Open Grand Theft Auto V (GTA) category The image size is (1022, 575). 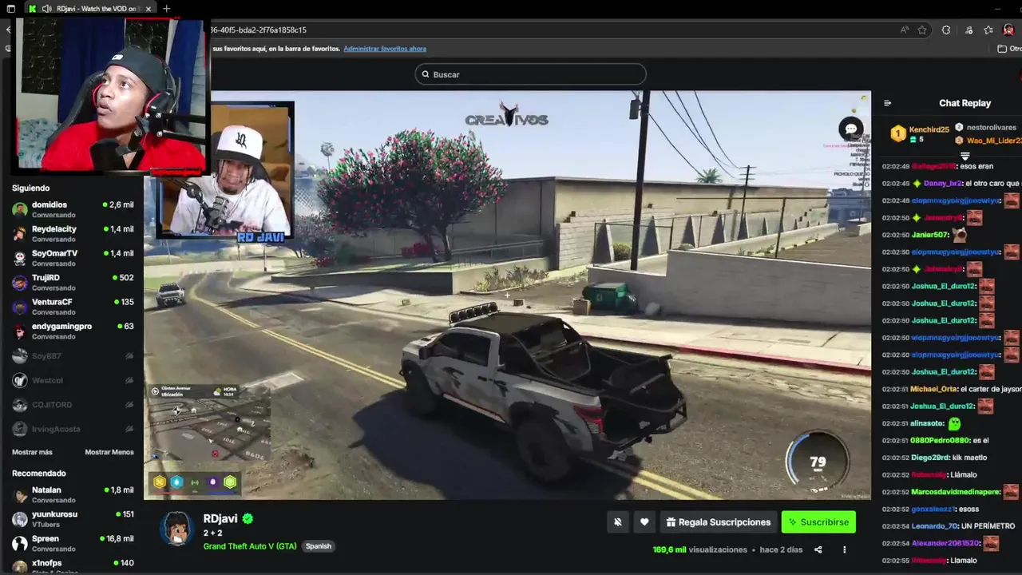[x=250, y=546]
